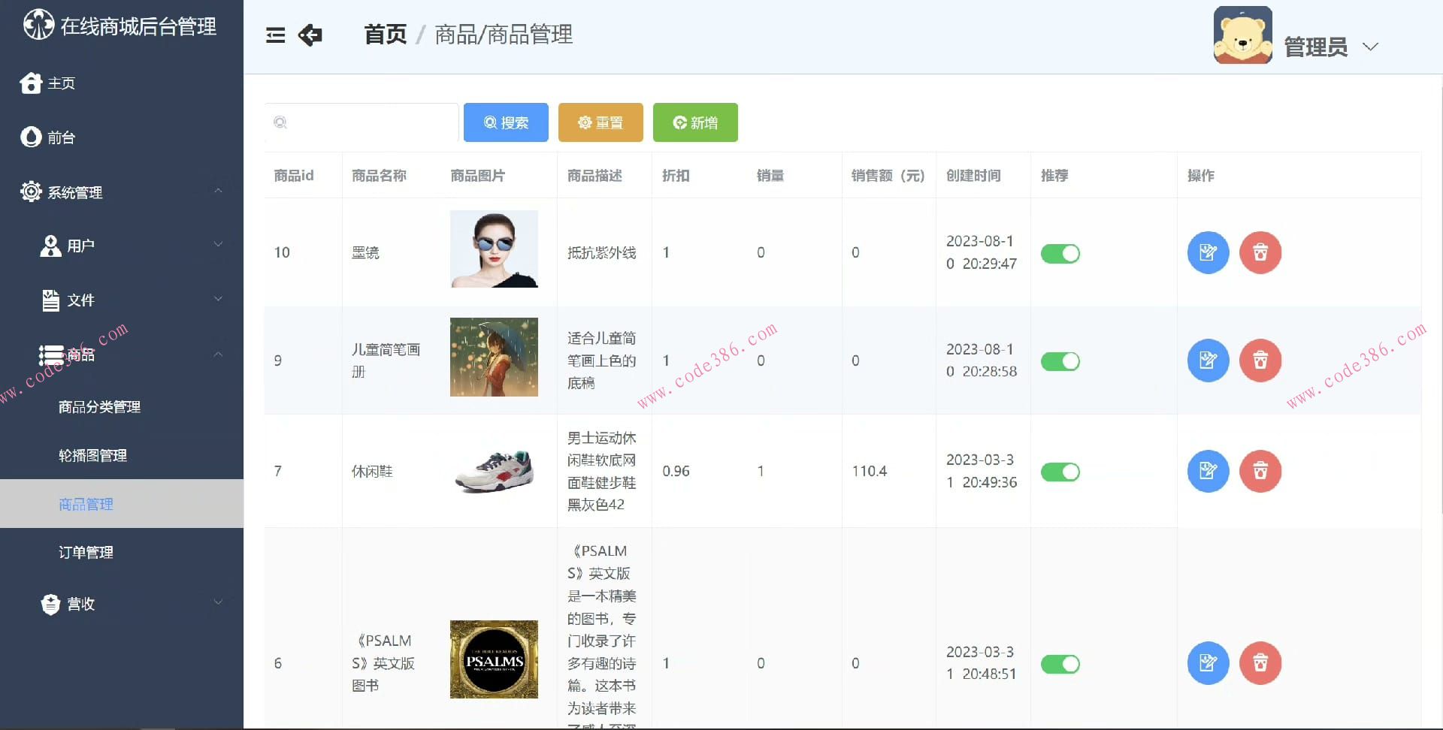The height and width of the screenshot is (730, 1443).
Task: Open 前台 from the sidebar icon
Action: click(x=29, y=137)
